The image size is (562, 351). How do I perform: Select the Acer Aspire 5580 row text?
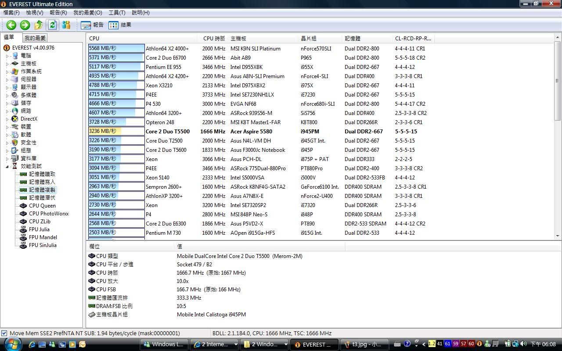[251, 132]
